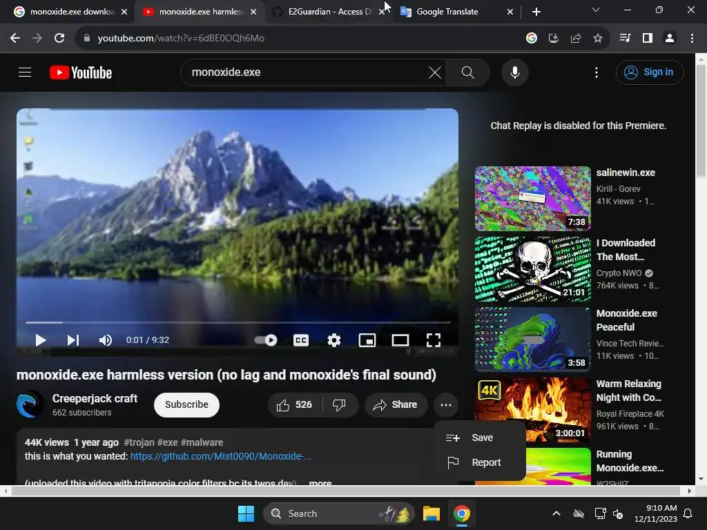Viewport: 707px width, 530px height.
Task: Click the horizontal page scrollbar
Action: pos(347,491)
